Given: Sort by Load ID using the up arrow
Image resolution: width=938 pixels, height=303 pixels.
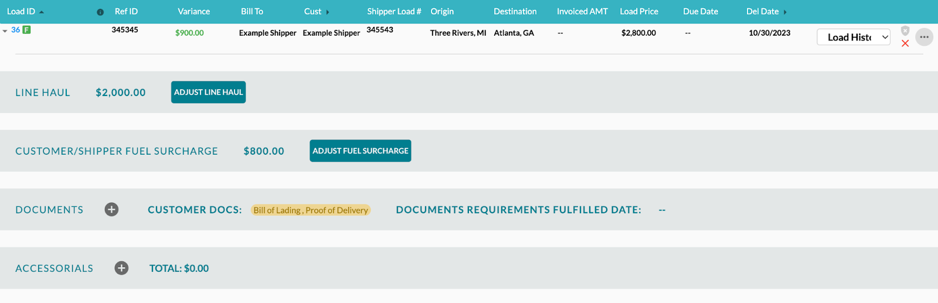Looking at the screenshot, I should tap(42, 12).
